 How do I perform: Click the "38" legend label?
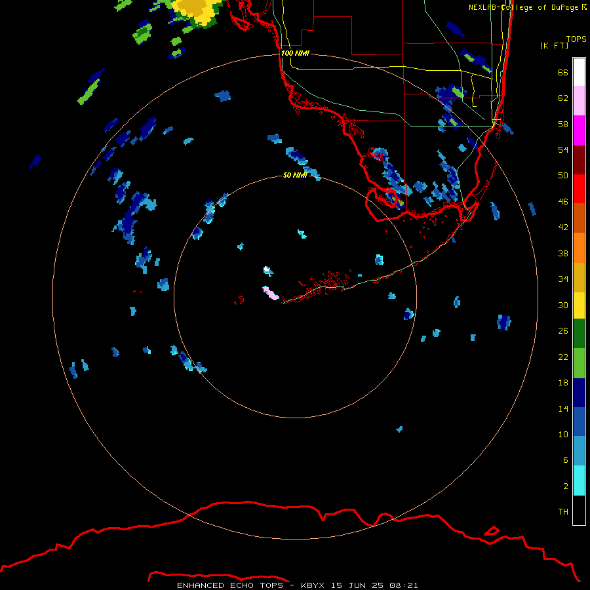click(x=563, y=253)
